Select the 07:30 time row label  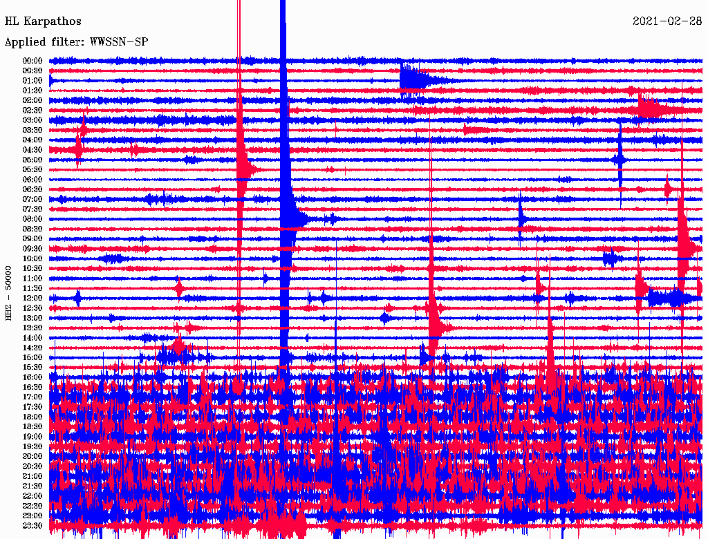[x=32, y=209]
